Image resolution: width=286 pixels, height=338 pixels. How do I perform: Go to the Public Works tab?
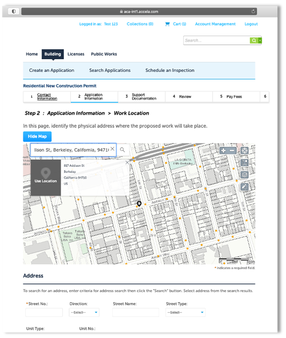click(x=104, y=54)
